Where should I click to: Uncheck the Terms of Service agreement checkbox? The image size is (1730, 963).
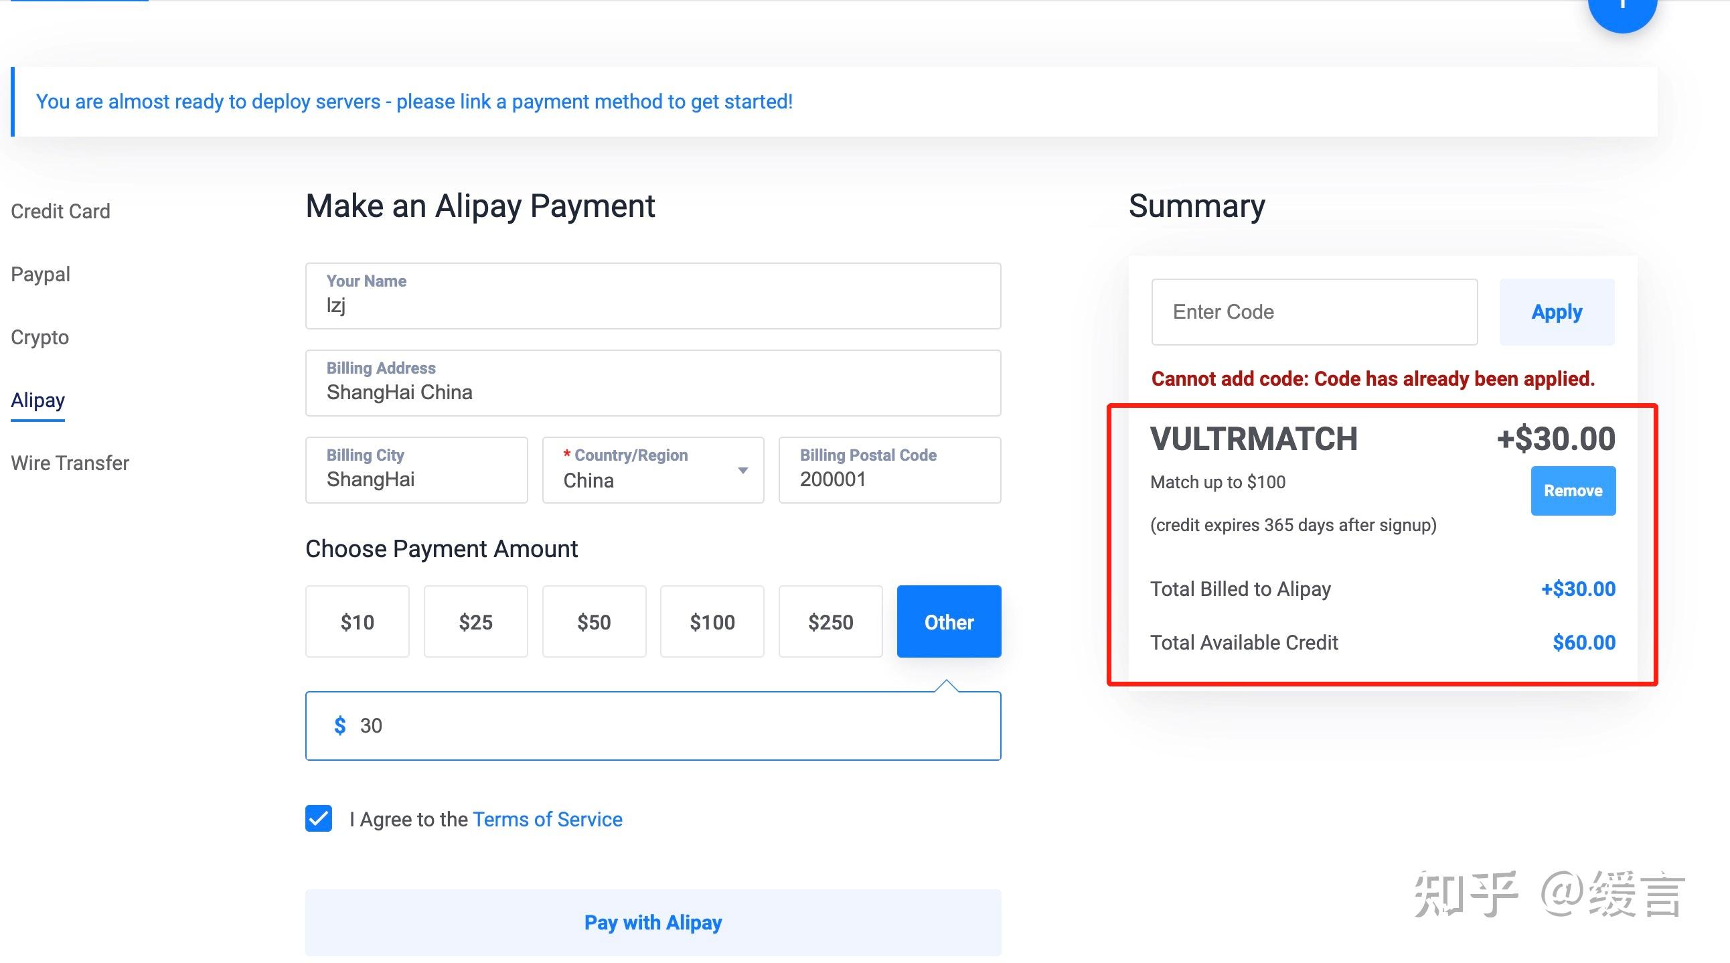[x=318, y=818]
